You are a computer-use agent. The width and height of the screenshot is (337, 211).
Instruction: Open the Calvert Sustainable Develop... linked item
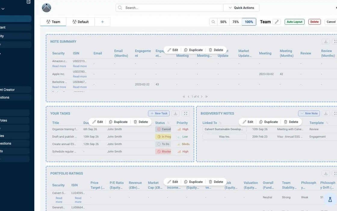tap(224, 129)
